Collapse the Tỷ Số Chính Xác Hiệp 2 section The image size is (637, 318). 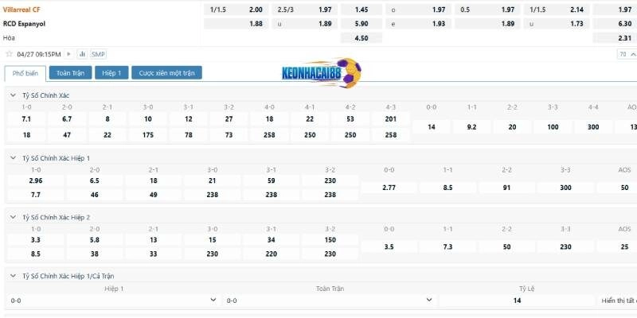13,217
